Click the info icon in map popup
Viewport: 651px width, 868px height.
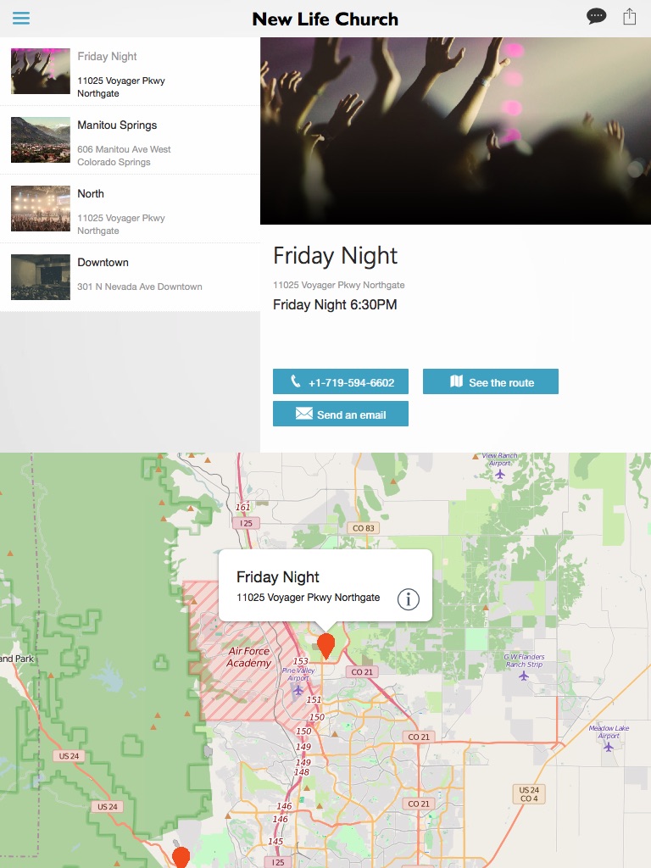(408, 599)
